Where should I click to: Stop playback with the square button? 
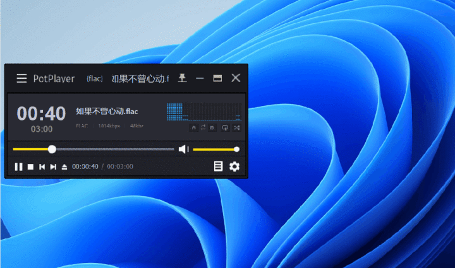(30, 166)
